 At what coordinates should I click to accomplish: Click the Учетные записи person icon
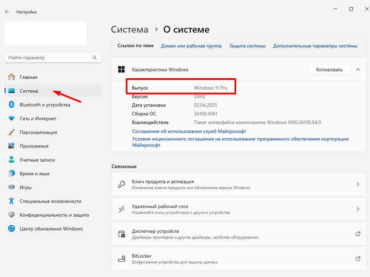point(11,160)
